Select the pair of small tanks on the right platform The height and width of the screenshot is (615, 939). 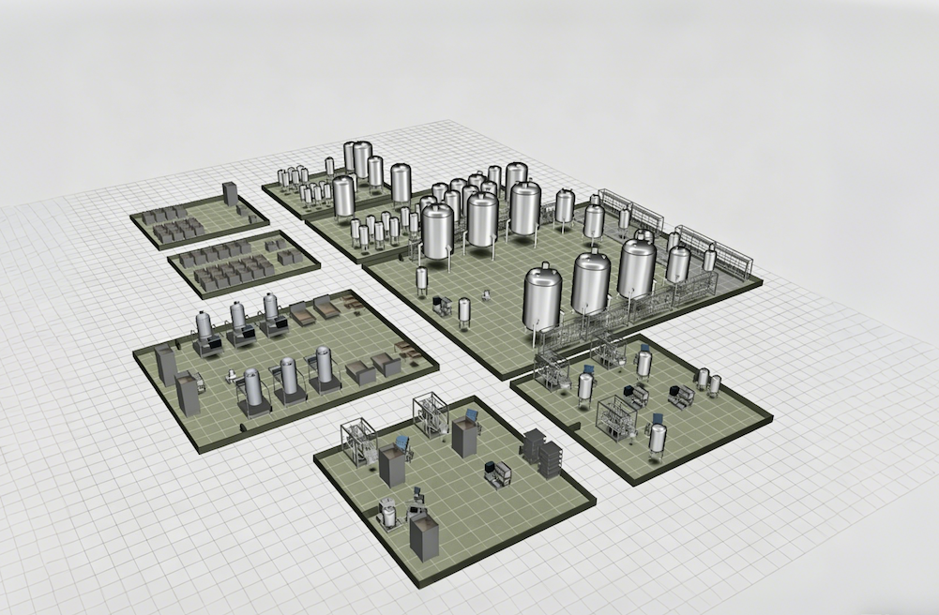(708, 381)
